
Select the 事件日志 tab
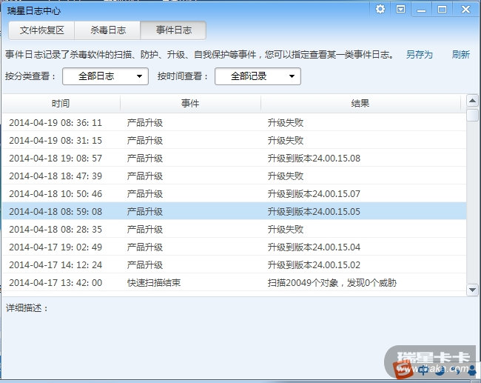coord(173,30)
